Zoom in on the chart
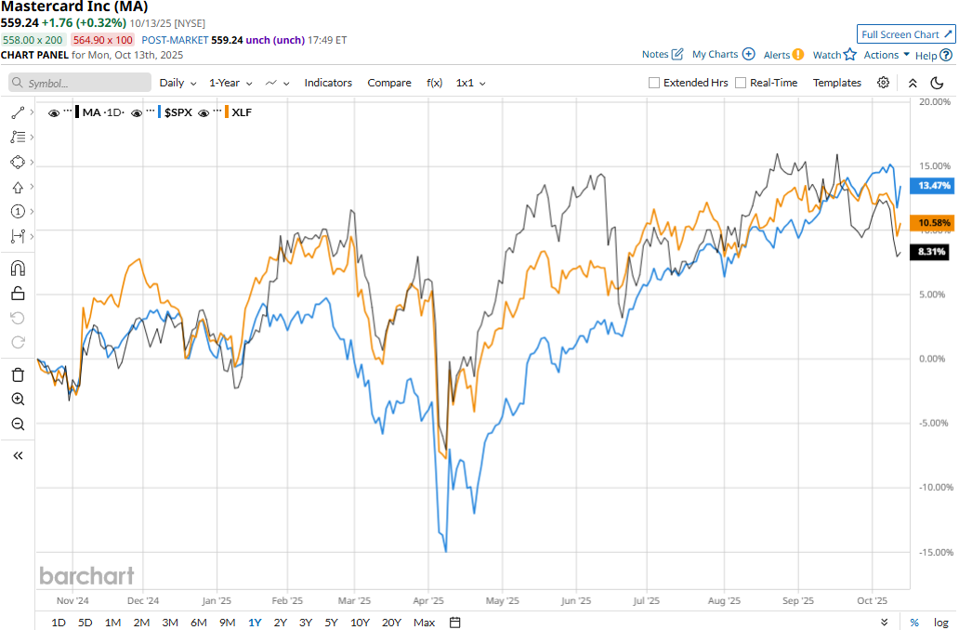This screenshot has width=959, height=630. 18,400
